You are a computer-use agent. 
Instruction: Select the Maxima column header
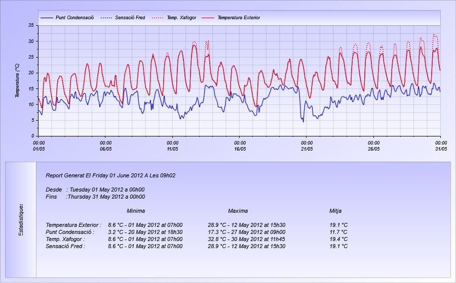[238, 211]
